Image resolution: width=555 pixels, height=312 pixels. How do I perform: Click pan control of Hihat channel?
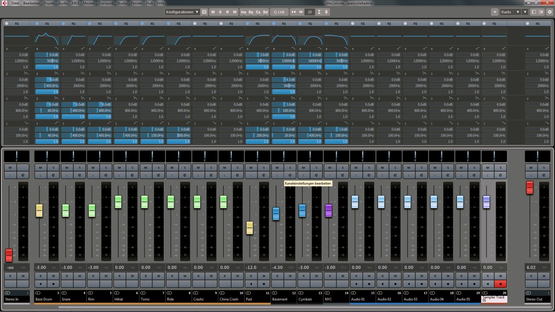pos(126,156)
